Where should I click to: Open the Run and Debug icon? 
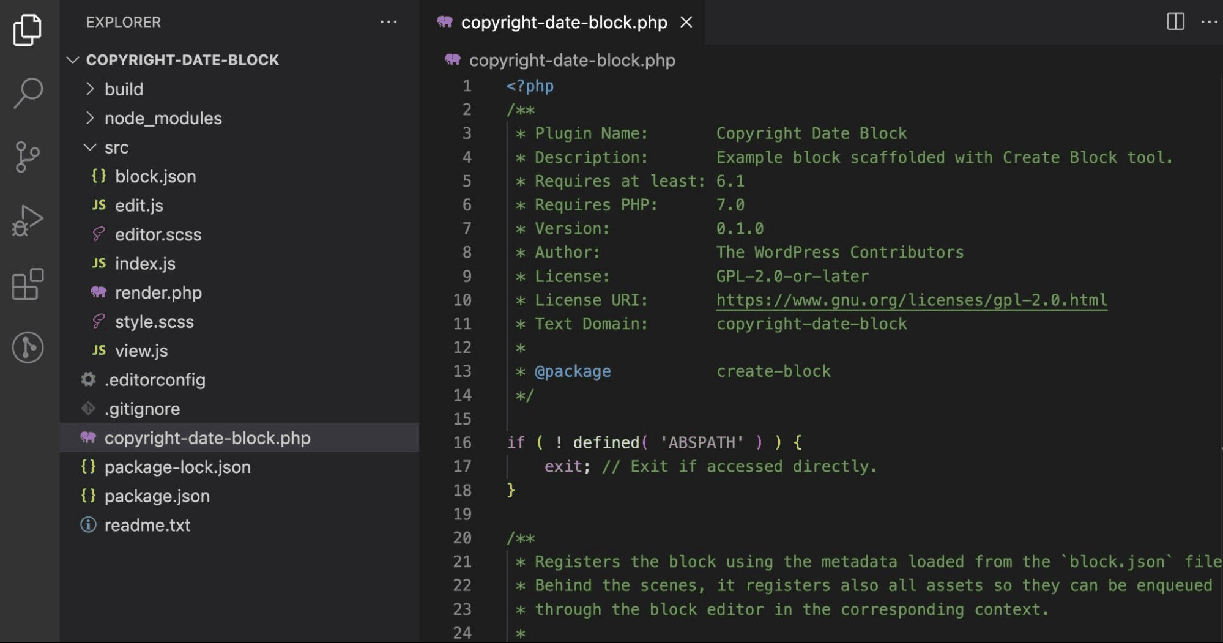pyautogui.click(x=28, y=220)
